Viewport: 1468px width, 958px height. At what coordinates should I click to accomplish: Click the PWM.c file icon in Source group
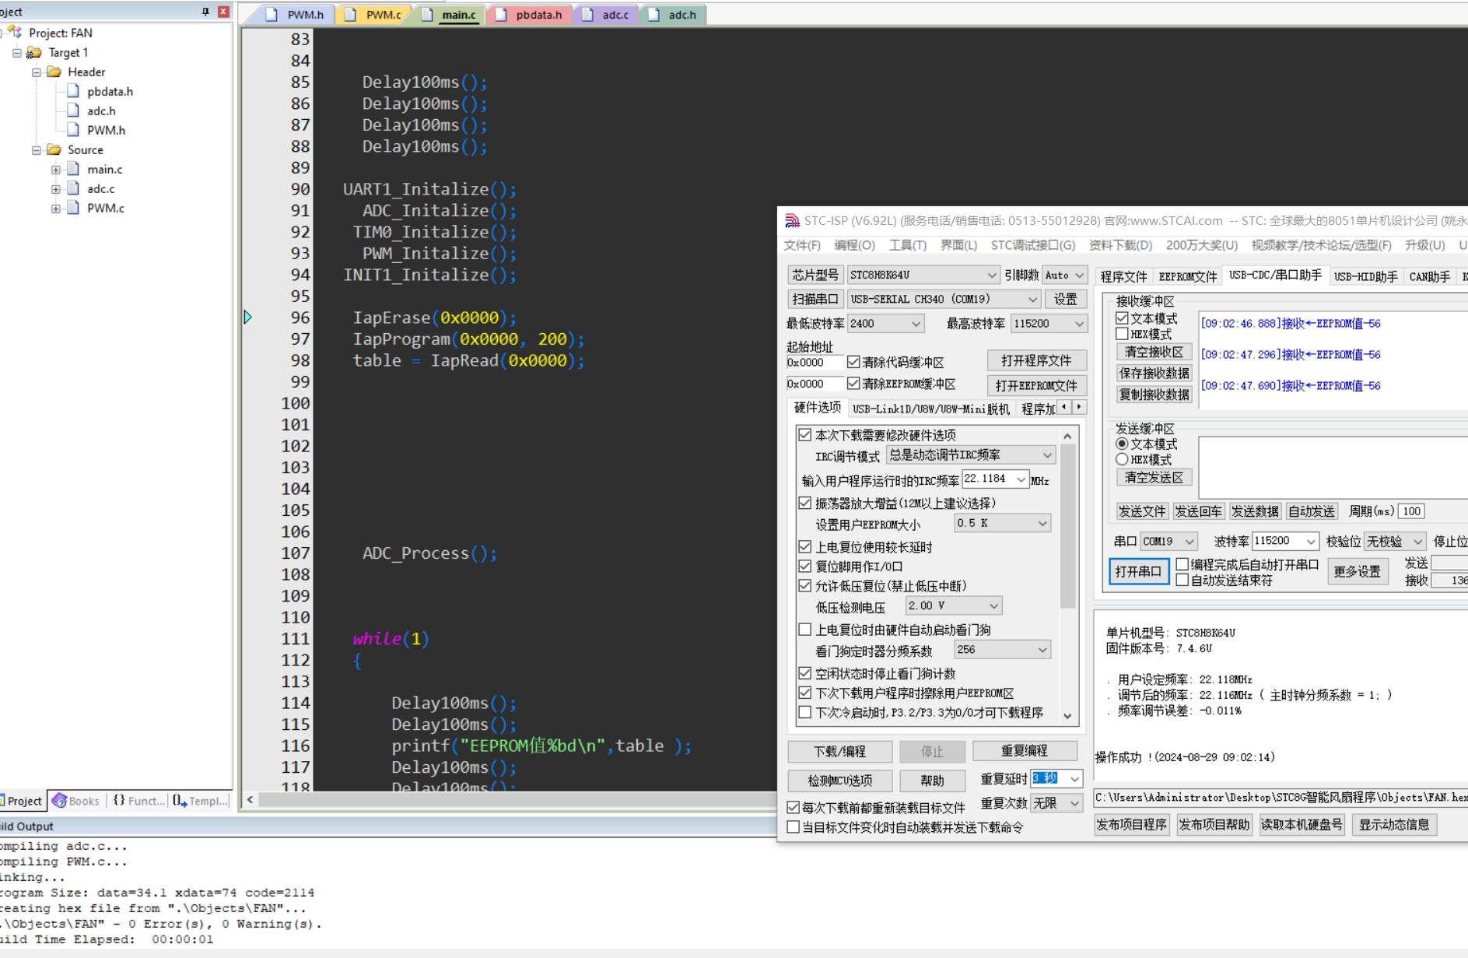tap(73, 208)
